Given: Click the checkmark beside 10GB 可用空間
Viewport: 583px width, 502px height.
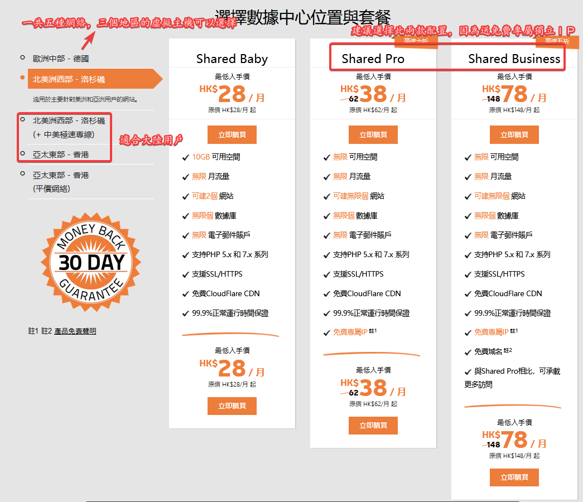Looking at the screenshot, I should click(x=186, y=158).
